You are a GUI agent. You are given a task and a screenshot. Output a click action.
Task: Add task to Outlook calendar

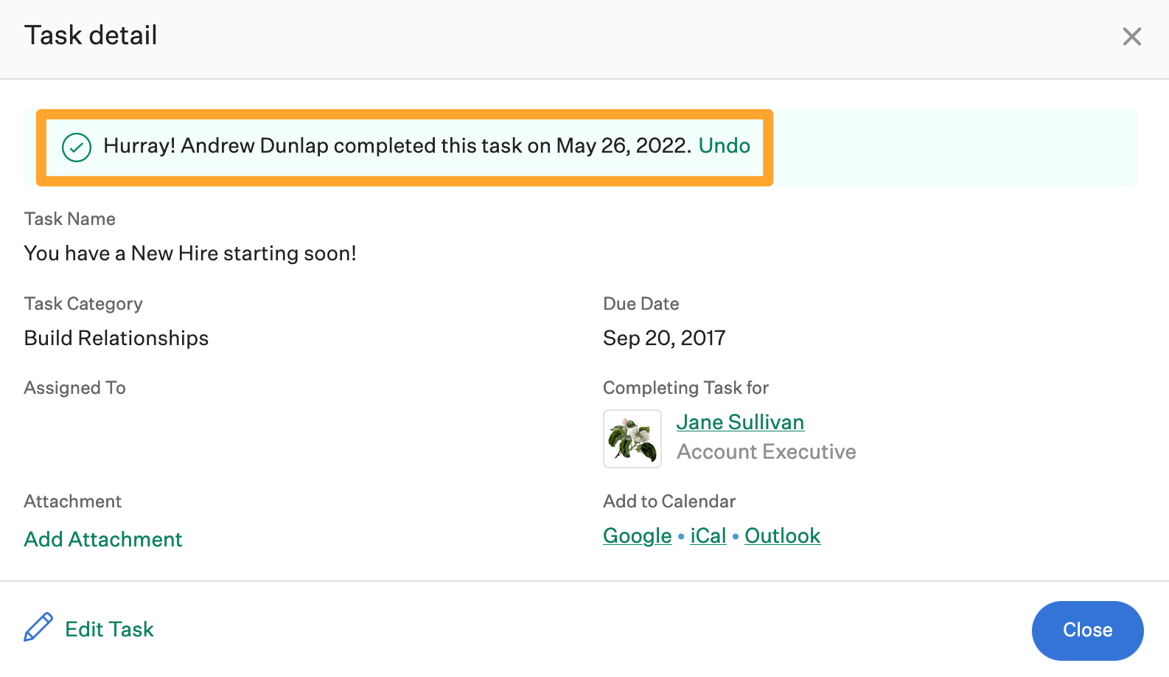(x=782, y=535)
